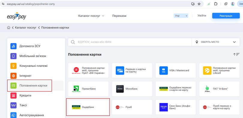This screenshot has width=243, height=118.
Task: Open the Ощадбанк service card
Action: (88, 107)
